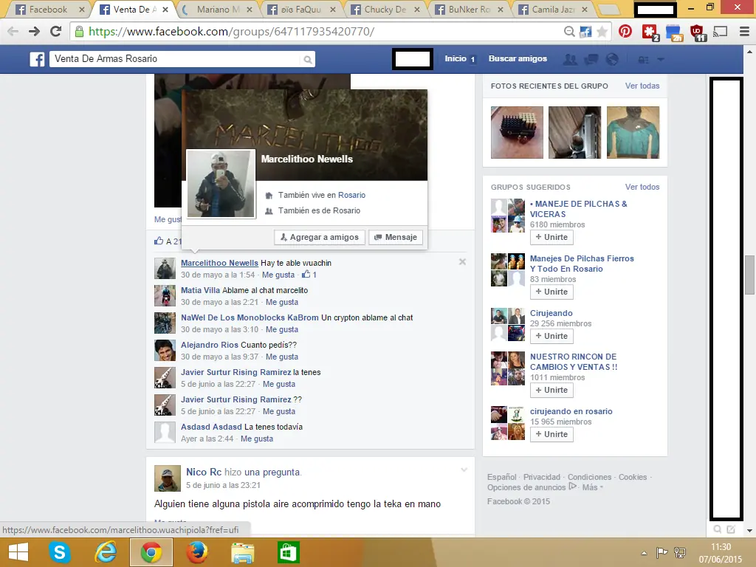Click the uBlock extension icon
756x567 pixels.
point(697,32)
